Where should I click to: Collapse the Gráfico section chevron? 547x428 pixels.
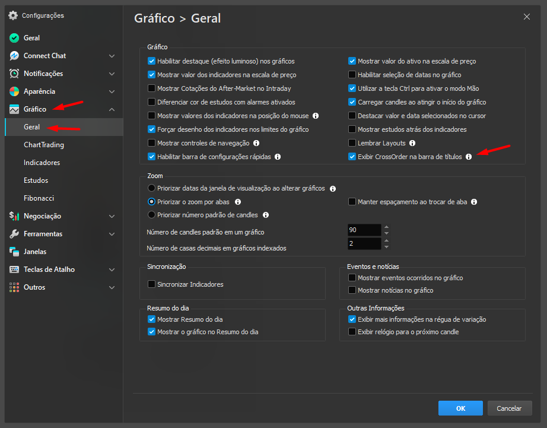click(112, 109)
